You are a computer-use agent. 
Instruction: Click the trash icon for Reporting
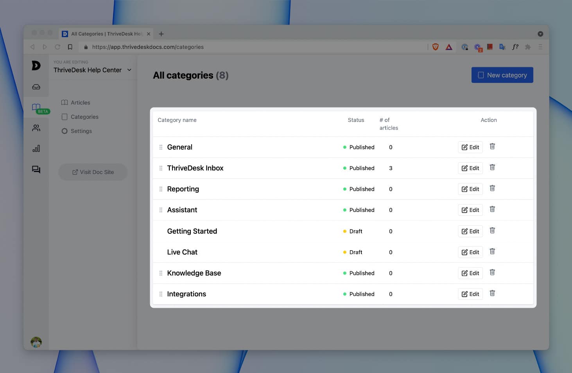[x=492, y=188]
